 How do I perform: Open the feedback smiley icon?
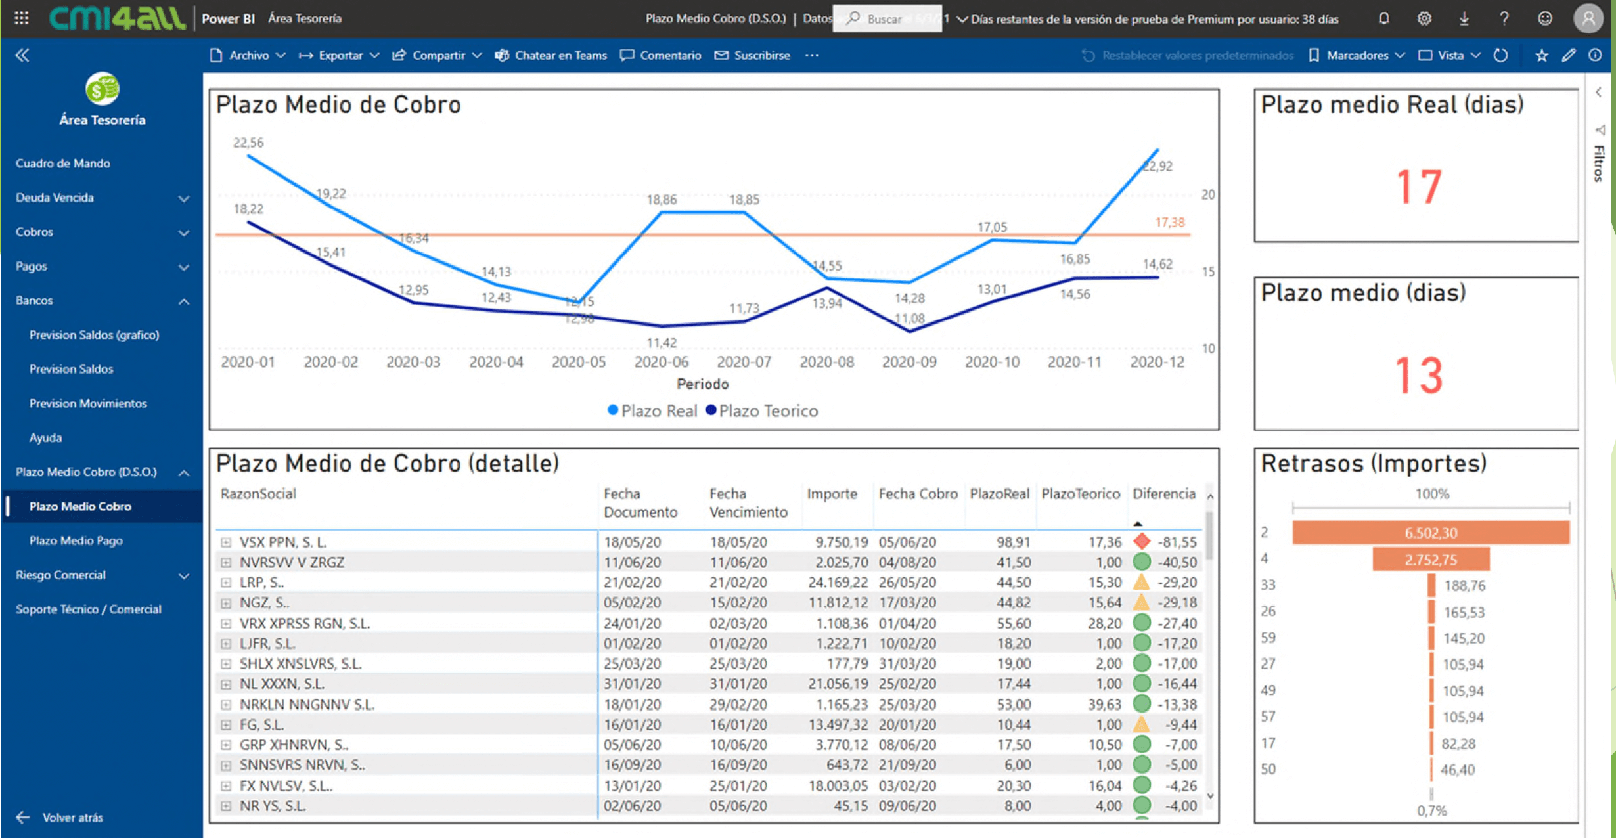[1544, 18]
